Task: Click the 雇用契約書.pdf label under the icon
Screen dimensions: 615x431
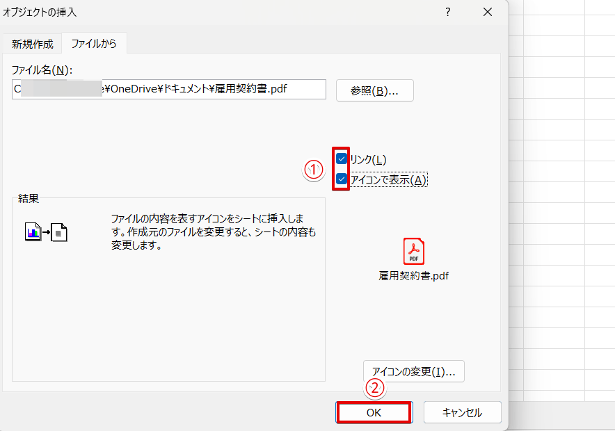Action: coord(414,275)
